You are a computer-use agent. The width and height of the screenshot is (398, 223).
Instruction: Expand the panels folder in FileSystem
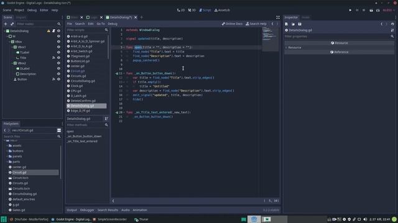7,156
